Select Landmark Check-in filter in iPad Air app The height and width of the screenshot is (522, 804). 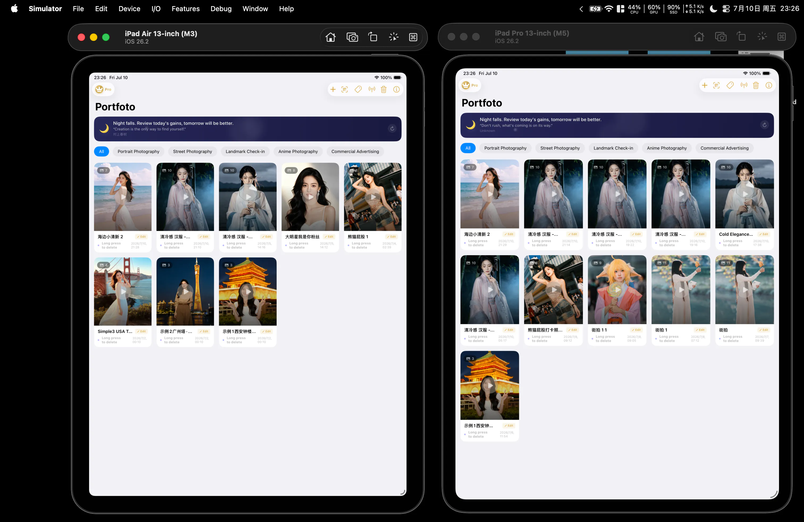(x=245, y=151)
